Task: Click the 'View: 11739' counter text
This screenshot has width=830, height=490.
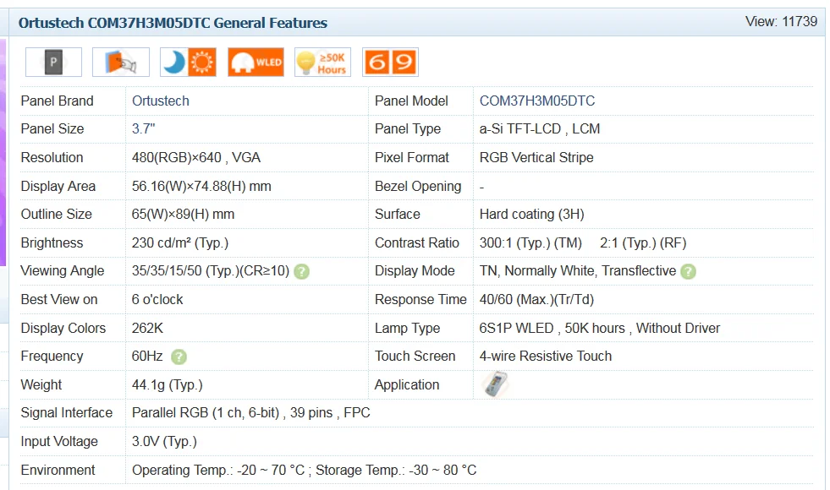Action: pos(781,22)
